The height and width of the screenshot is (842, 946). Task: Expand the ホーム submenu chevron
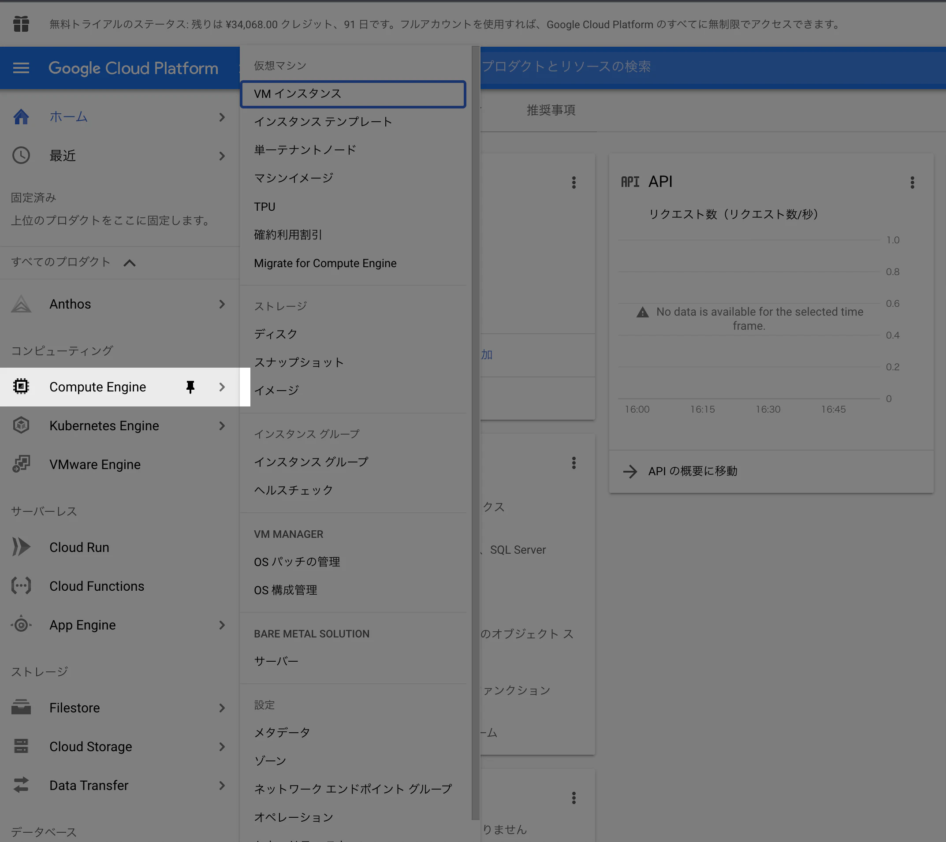point(222,117)
